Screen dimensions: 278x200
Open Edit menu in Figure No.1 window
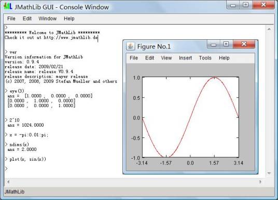(x=149, y=58)
